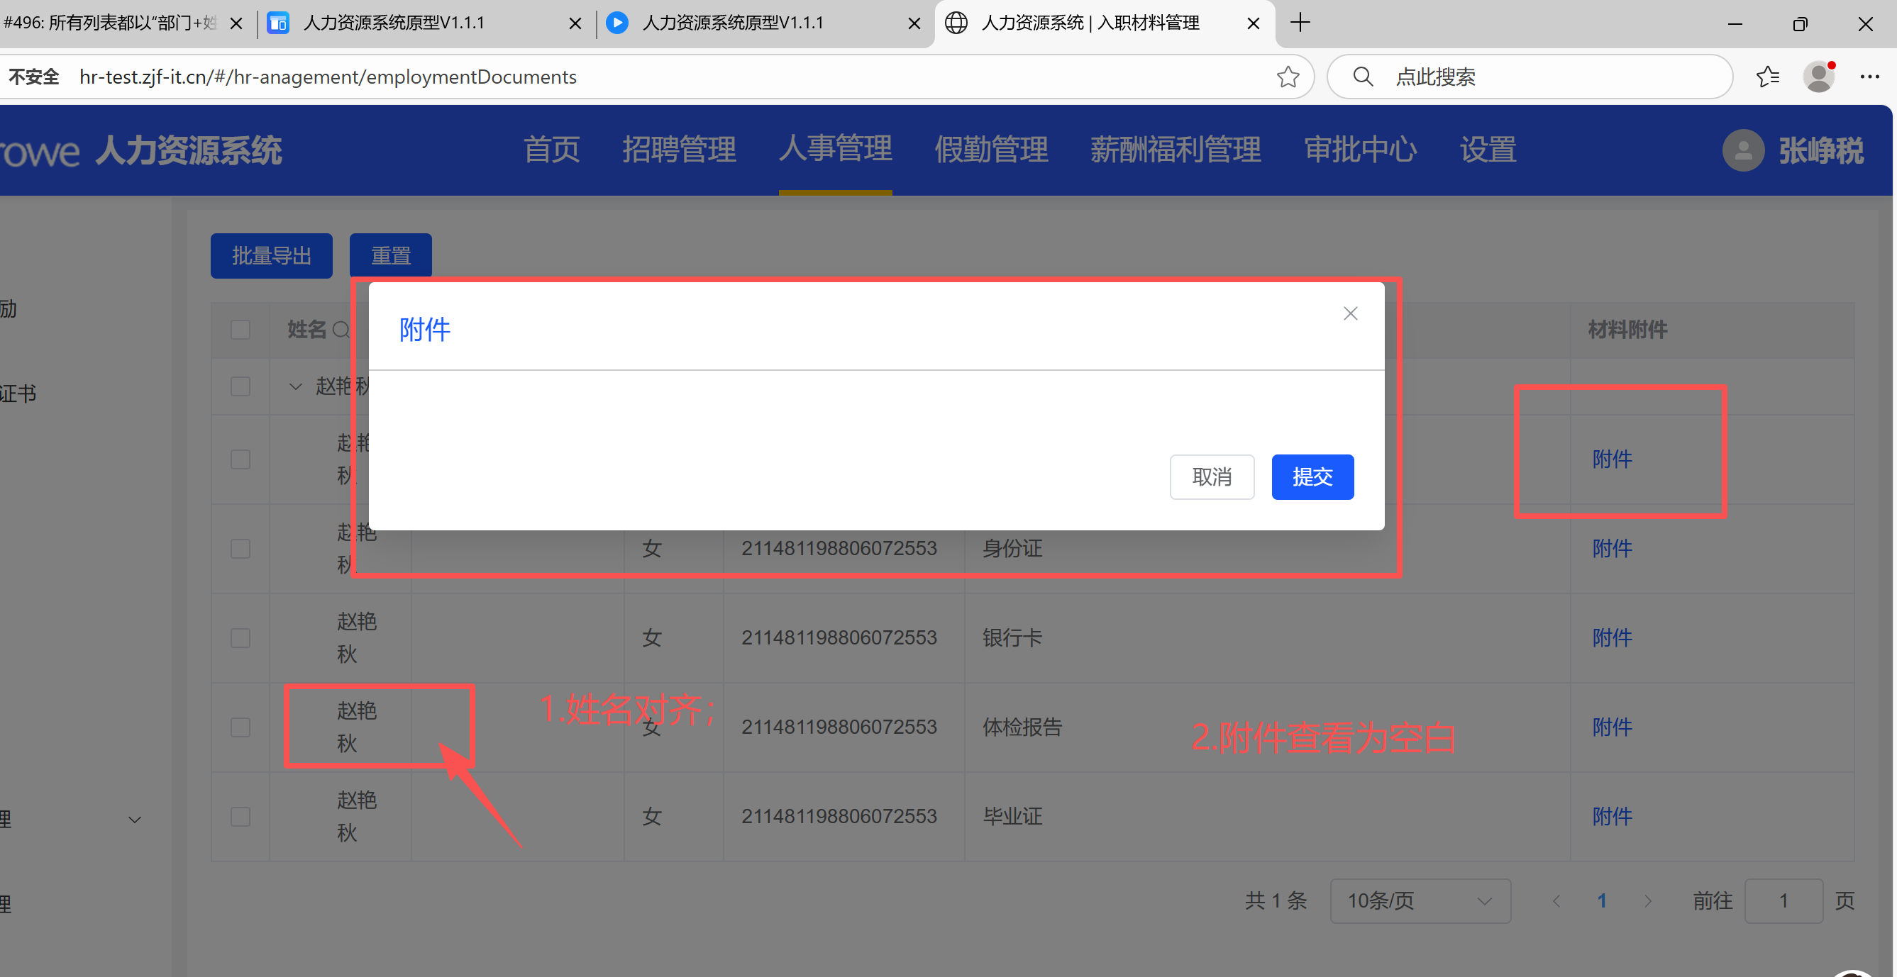Toggle the select-all checkbox in table header
Image resolution: width=1897 pixels, height=977 pixels.
coord(240,330)
